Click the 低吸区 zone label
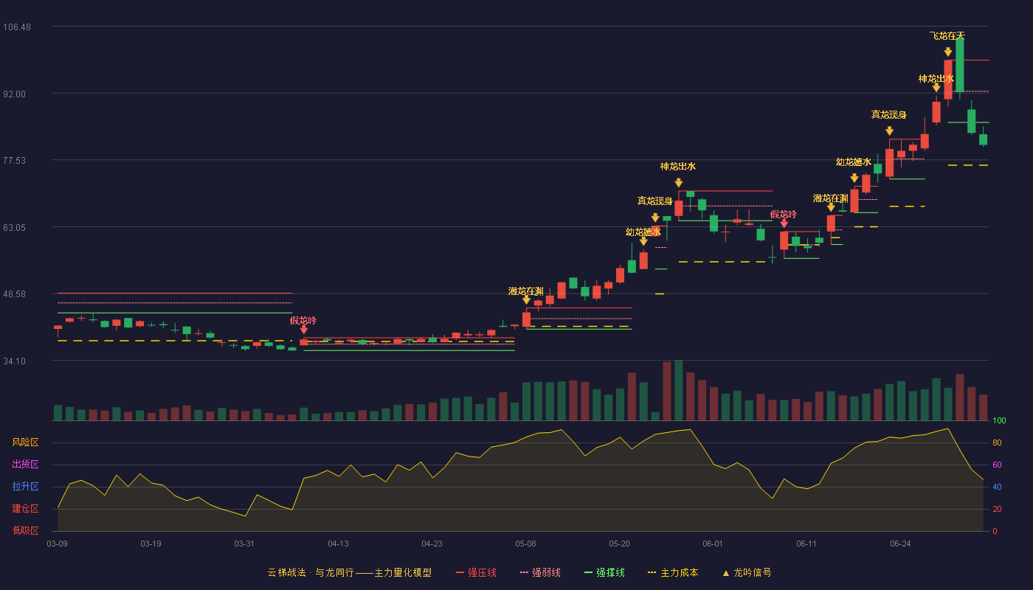 [x=25, y=530]
